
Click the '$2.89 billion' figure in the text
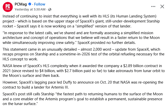(125, 66)
